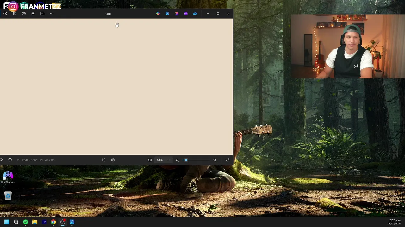The height and width of the screenshot is (227, 405).
Task: Adjust the zoom slider
Action: 196,160
